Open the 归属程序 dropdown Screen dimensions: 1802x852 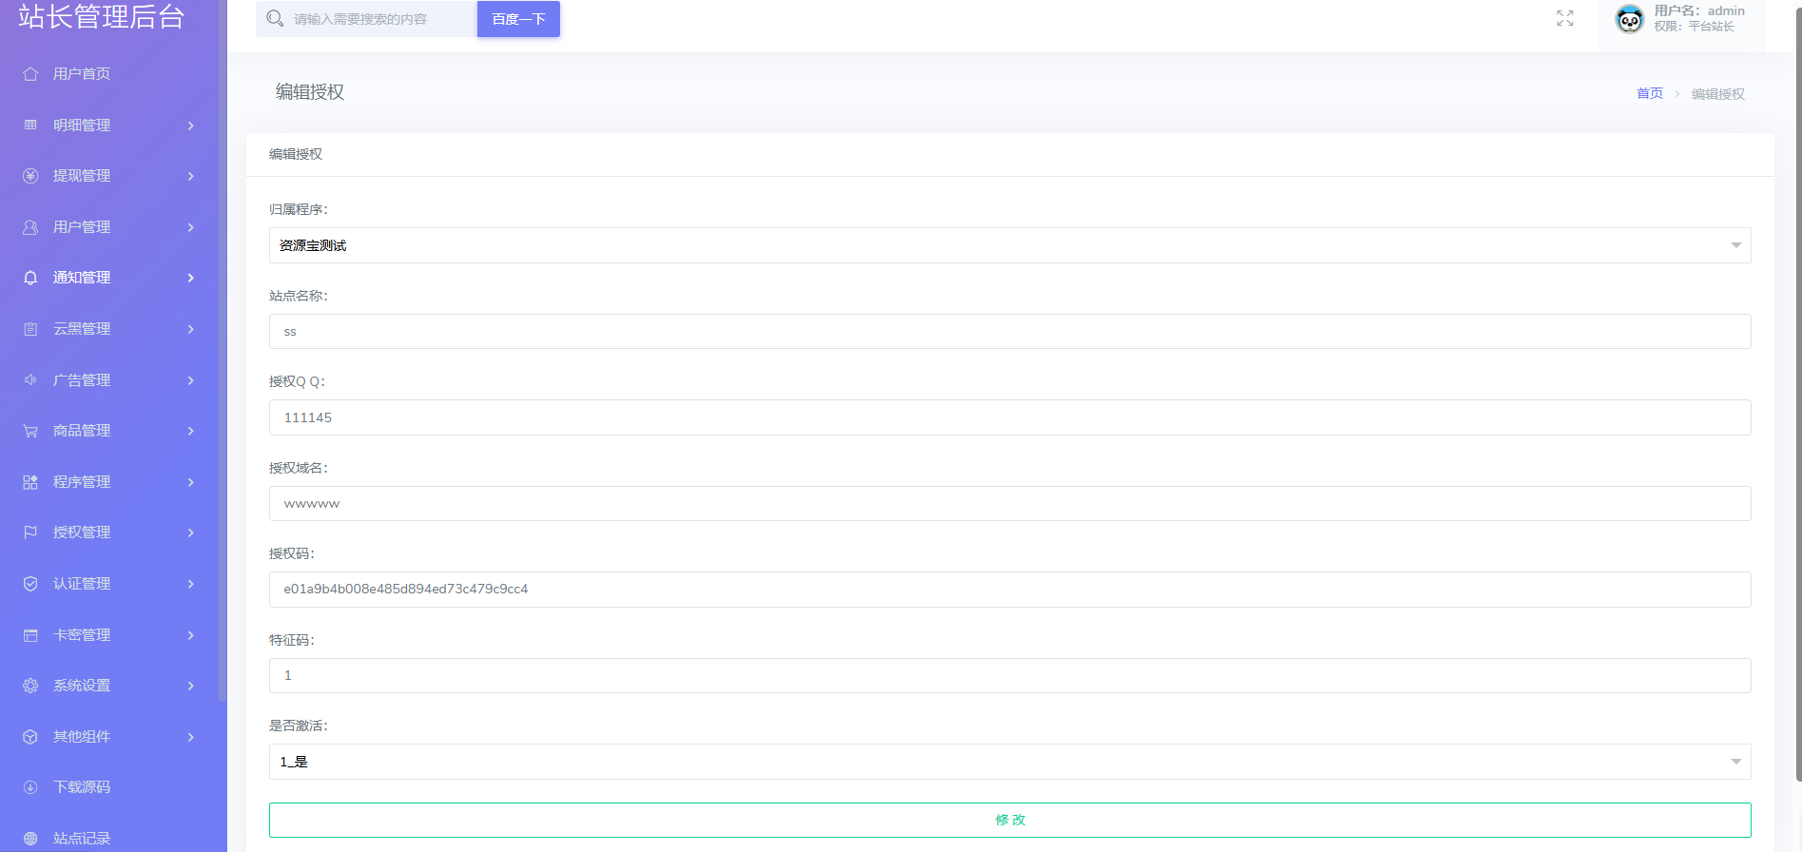[x=1010, y=245]
